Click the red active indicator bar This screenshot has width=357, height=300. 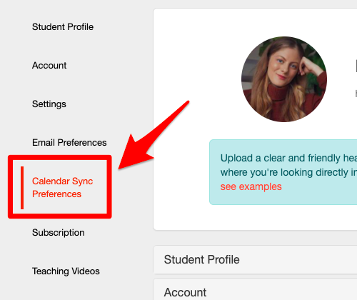(22, 188)
